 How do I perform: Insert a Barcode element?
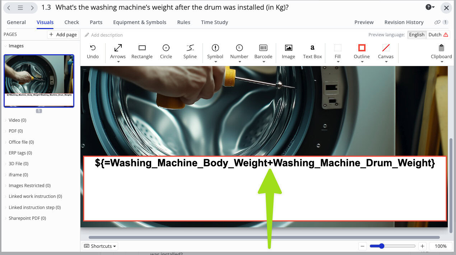coord(263,51)
